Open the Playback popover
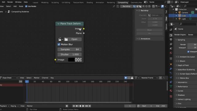 [5, 106]
